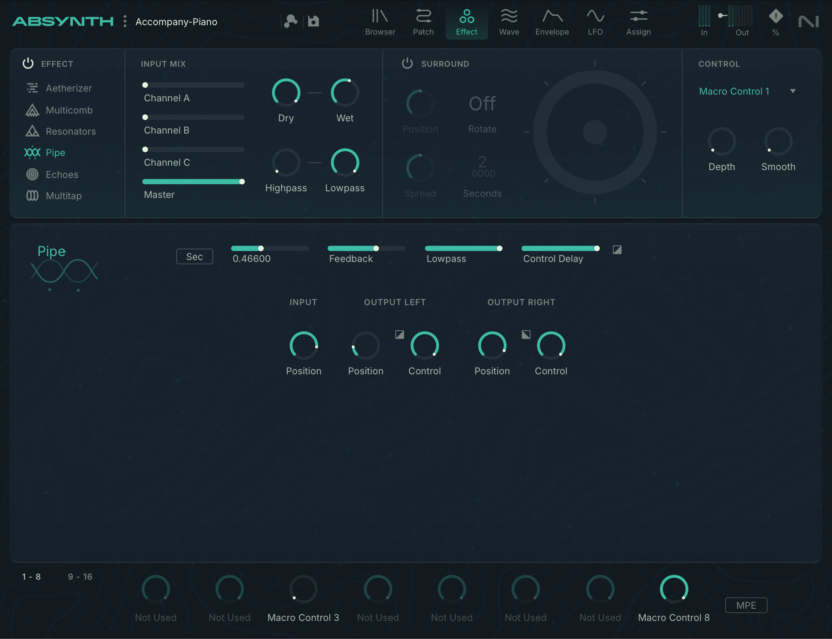This screenshot has width=832, height=639.
Task: Switch to the Envelope tab
Action: [x=552, y=22]
